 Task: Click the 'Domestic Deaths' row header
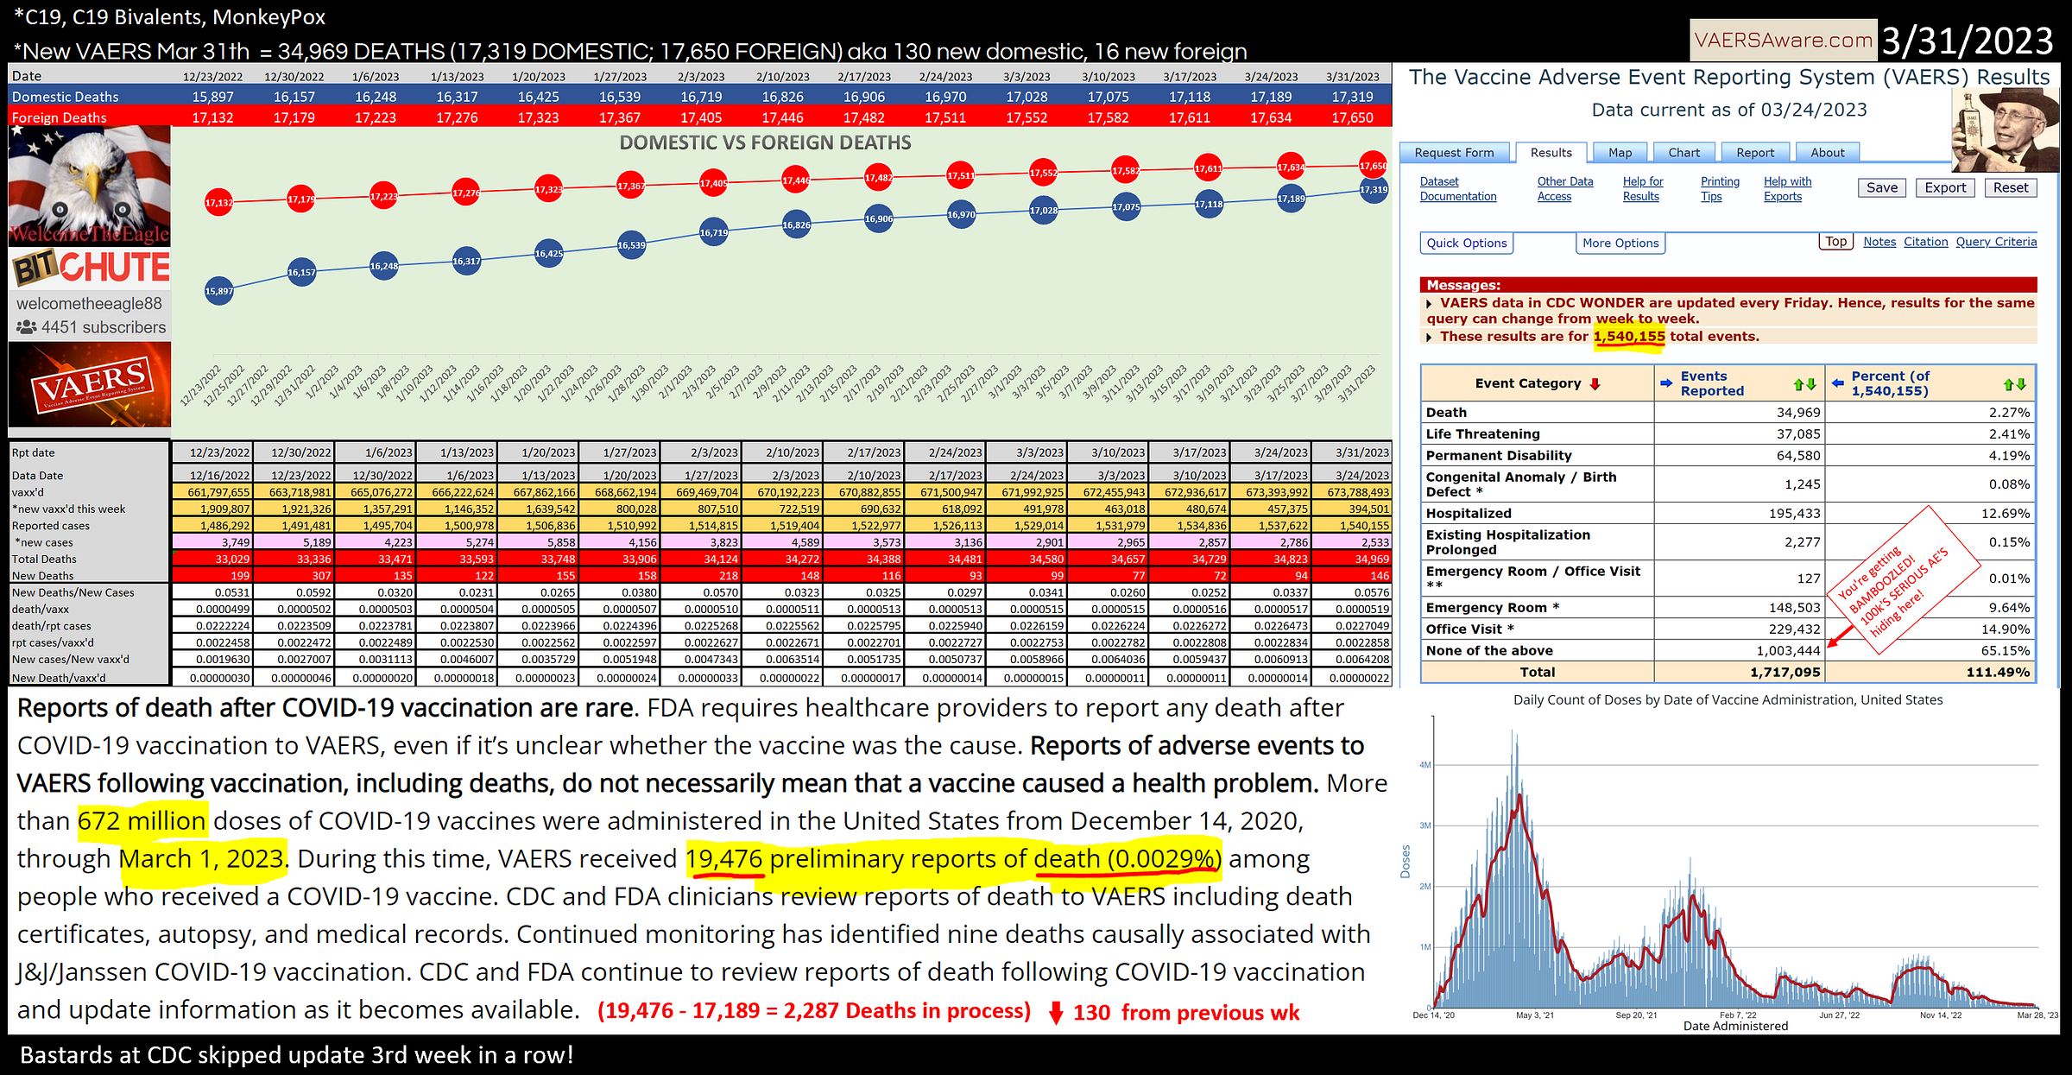tap(66, 97)
